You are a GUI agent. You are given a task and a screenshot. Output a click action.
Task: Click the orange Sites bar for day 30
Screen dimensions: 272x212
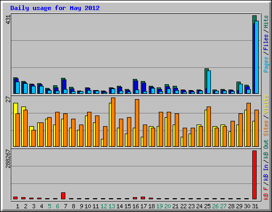249,125
